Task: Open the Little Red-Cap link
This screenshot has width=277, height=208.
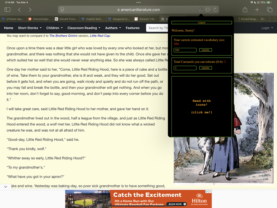Action: (100, 36)
